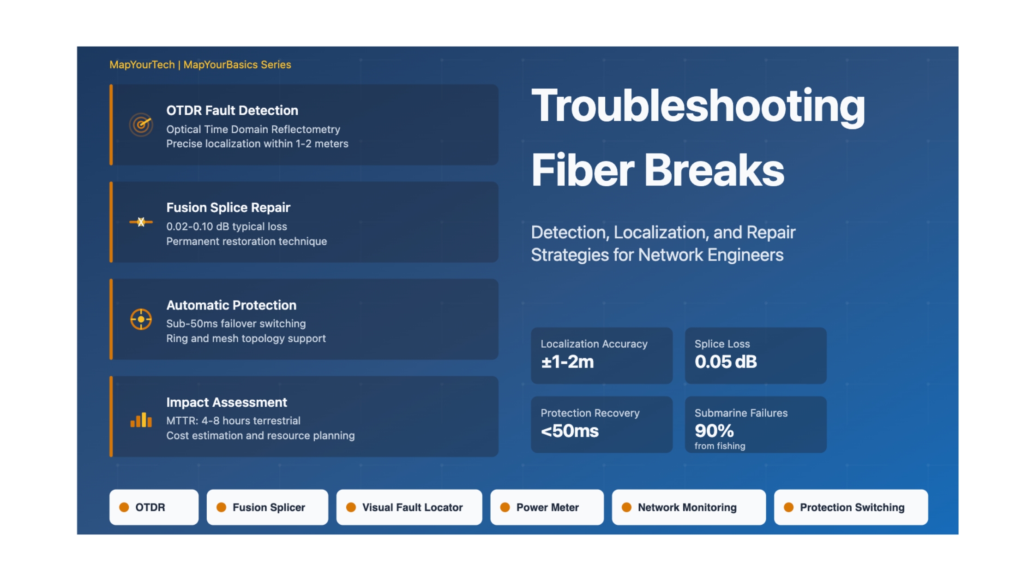The height and width of the screenshot is (581, 1034).
Task: Click the Protection Switching tag label
Action: 852,507
